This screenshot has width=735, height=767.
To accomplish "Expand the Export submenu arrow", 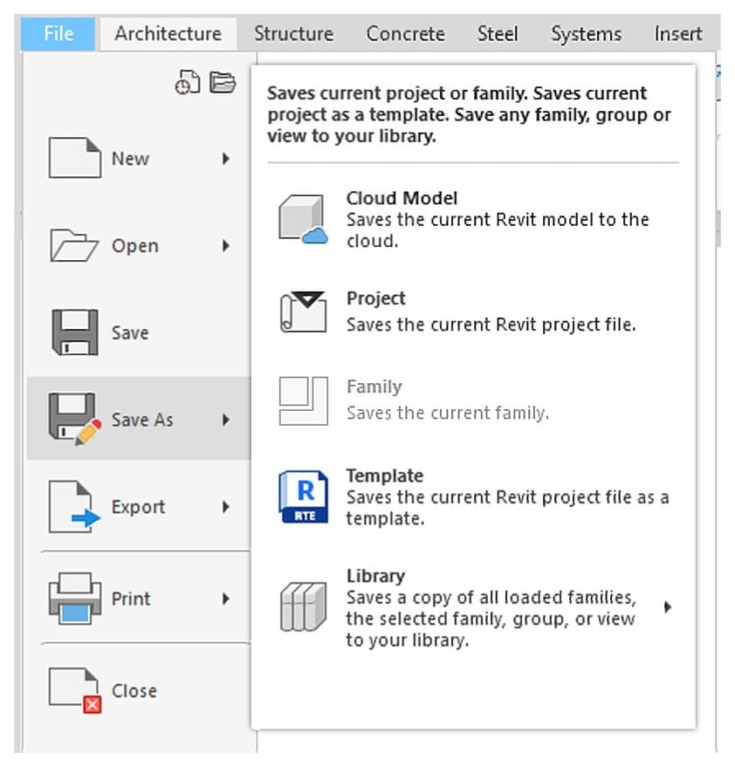I will pos(225,507).
